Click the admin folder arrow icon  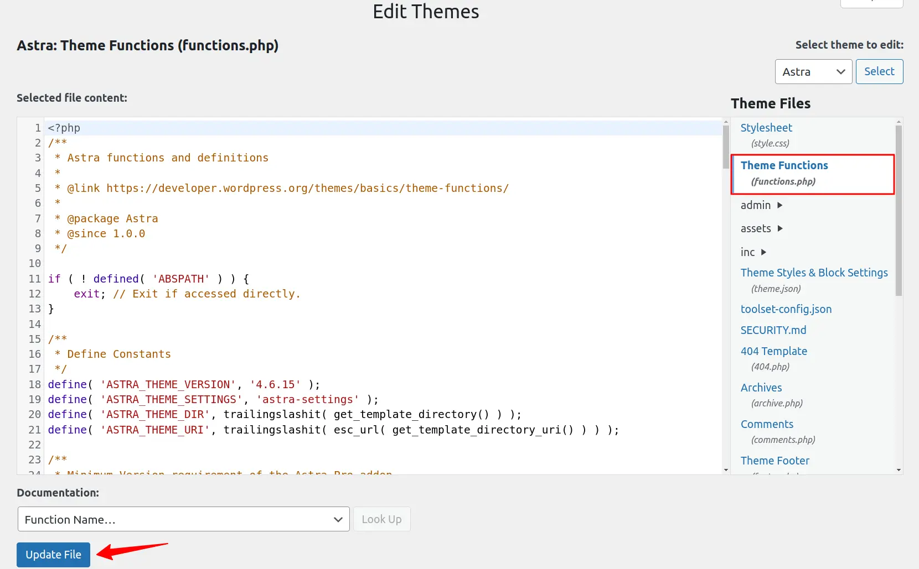point(779,205)
